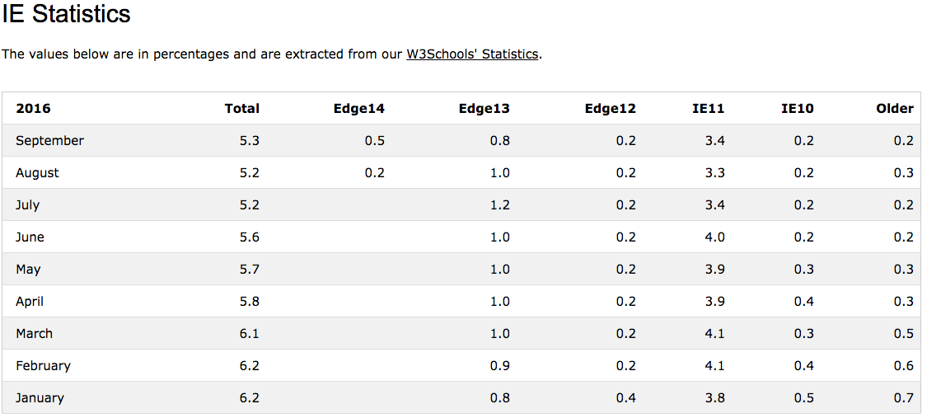Click the IE10 column header
The height and width of the screenshot is (418, 927).
click(797, 109)
